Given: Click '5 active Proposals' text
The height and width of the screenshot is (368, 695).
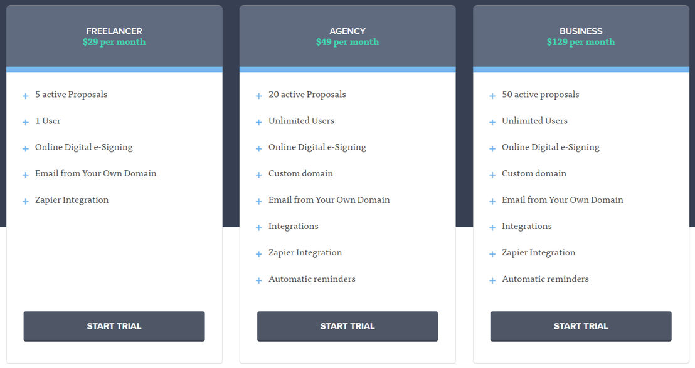Looking at the screenshot, I should [72, 95].
